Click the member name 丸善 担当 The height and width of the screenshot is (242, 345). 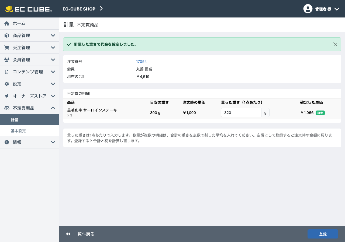coord(144,69)
